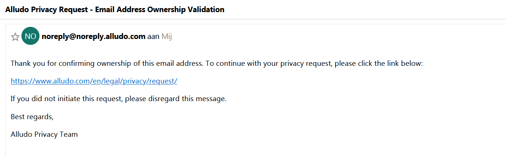Select the recipient label Mij
The height and width of the screenshot is (157, 506).
[x=167, y=36]
